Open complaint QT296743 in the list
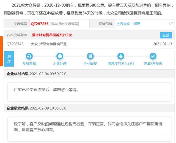The height and width of the screenshot is (143, 176). point(15,44)
